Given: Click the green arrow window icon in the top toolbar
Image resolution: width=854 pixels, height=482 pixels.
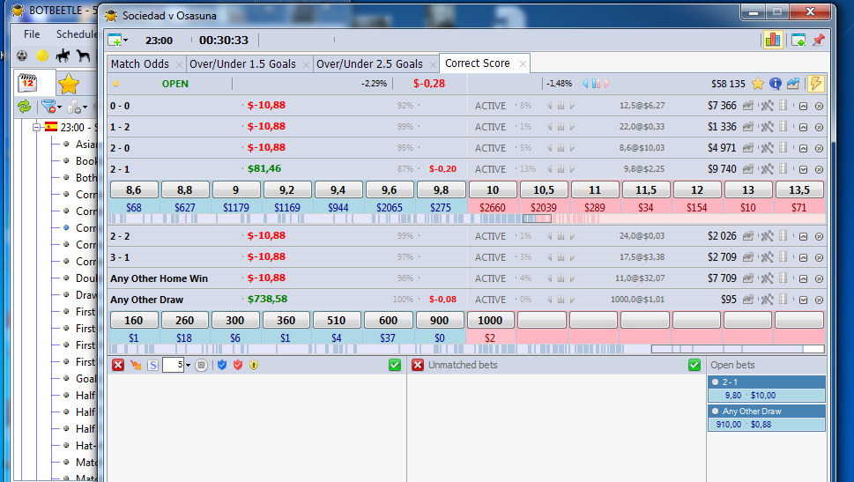Looking at the screenshot, I should [798, 40].
